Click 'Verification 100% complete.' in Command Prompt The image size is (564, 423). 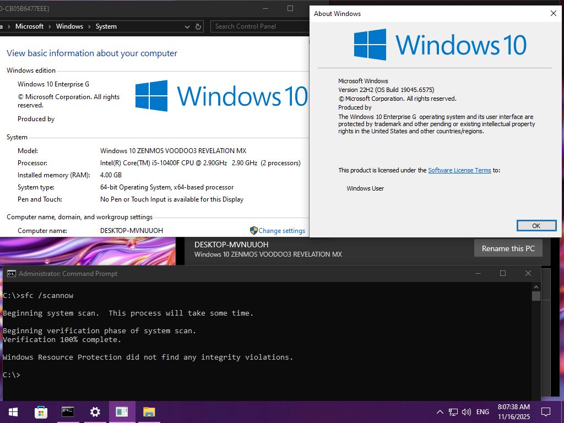tap(62, 339)
